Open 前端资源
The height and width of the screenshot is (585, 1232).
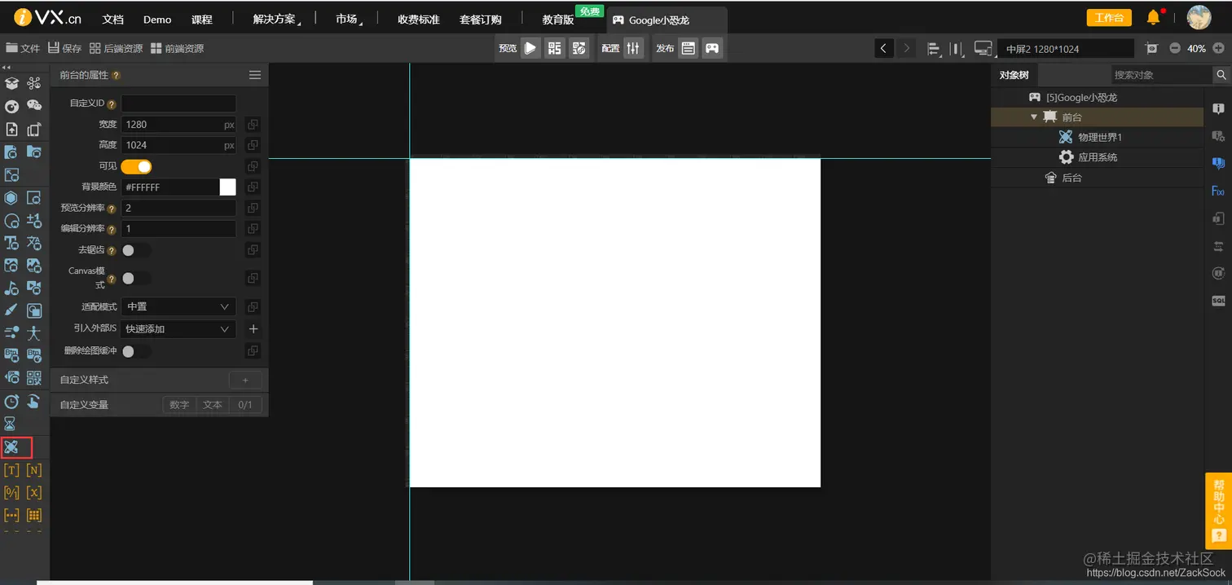[x=177, y=48]
